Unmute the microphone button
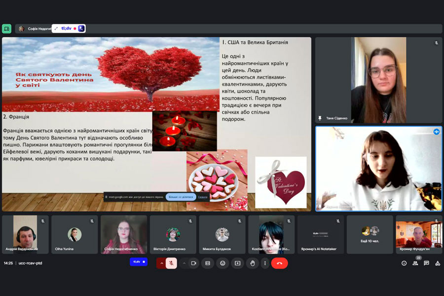 click(171, 263)
